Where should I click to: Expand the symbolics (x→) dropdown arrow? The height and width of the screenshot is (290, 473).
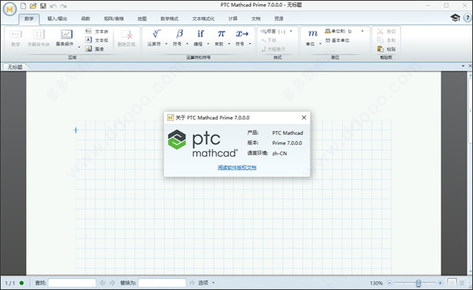pos(250,44)
